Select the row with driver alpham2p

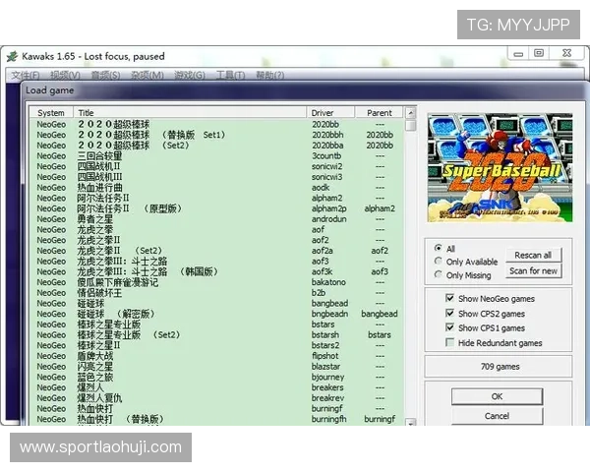(x=216, y=208)
